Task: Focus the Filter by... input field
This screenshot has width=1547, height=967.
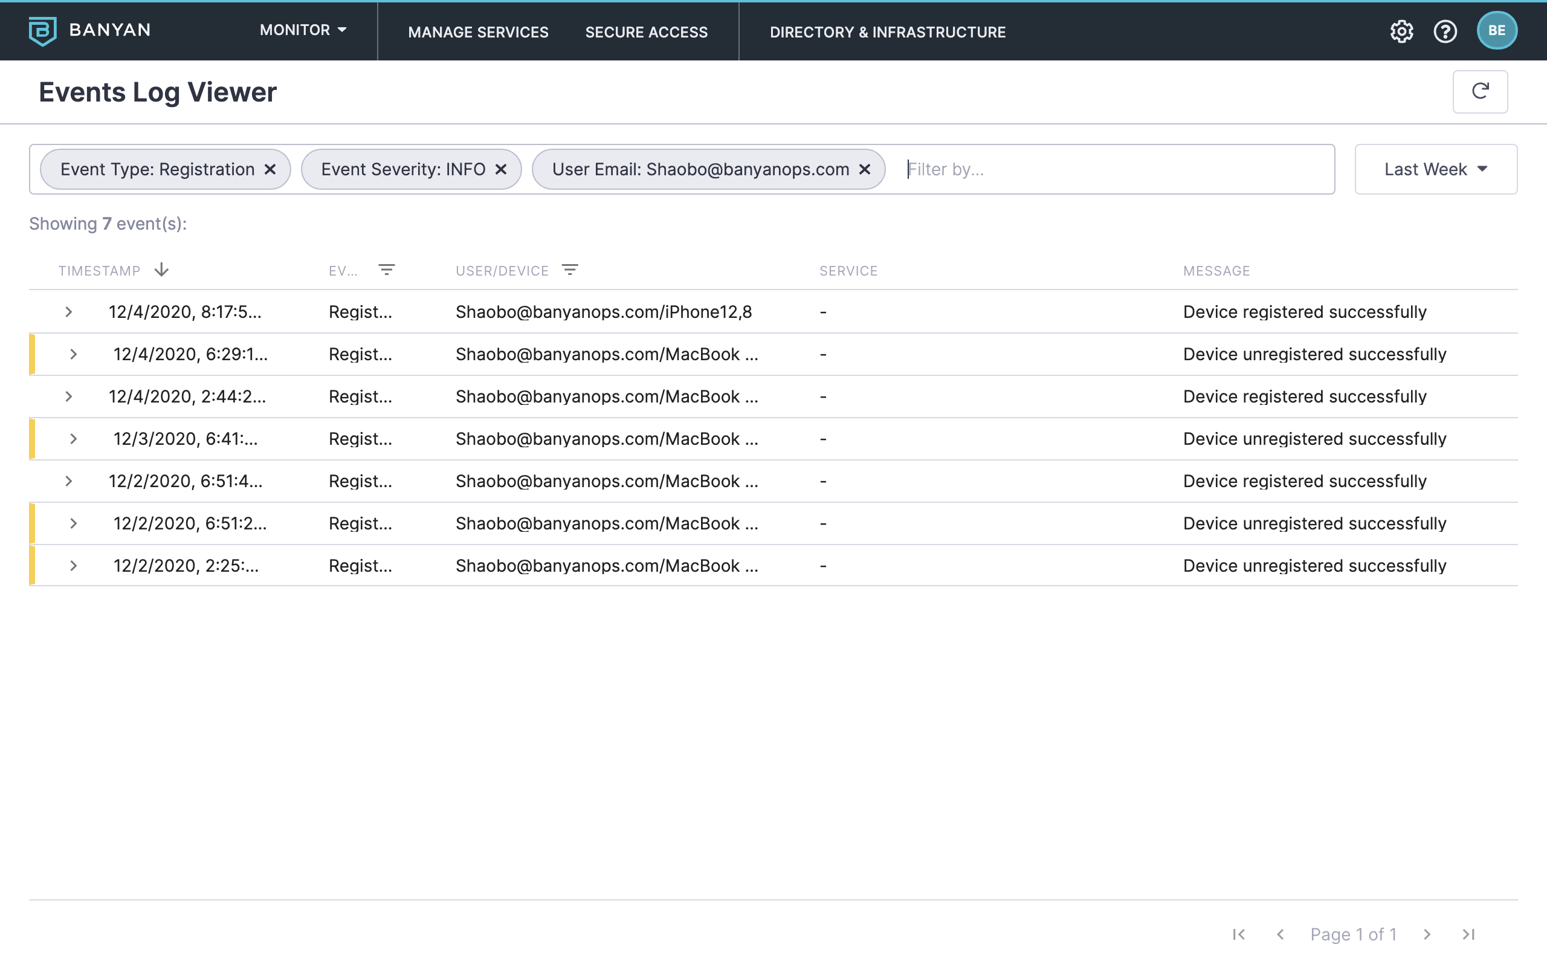Action: pos(1116,169)
